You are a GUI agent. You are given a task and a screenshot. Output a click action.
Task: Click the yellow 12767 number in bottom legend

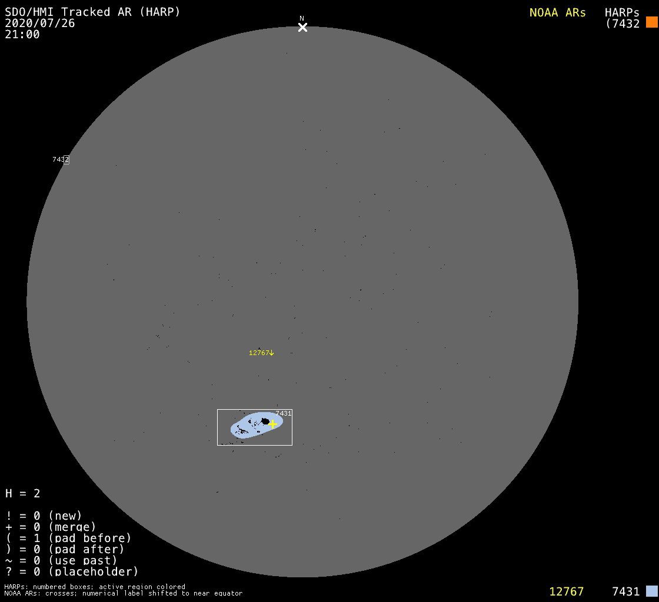(566, 591)
